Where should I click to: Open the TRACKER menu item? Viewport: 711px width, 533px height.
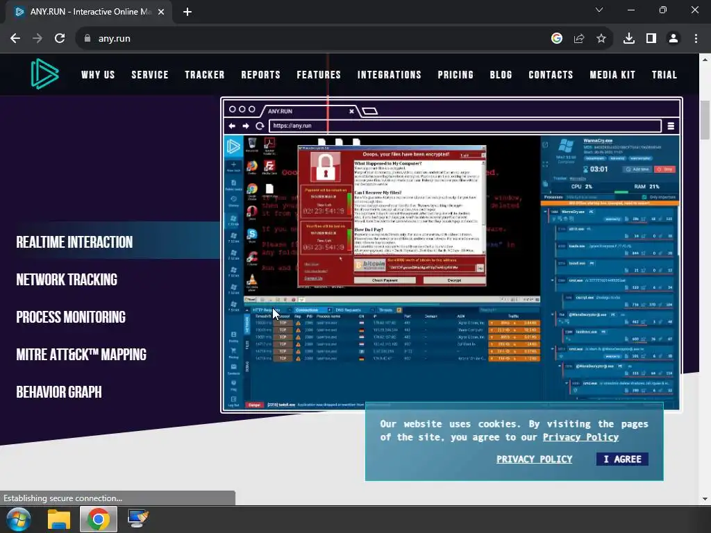coord(205,75)
